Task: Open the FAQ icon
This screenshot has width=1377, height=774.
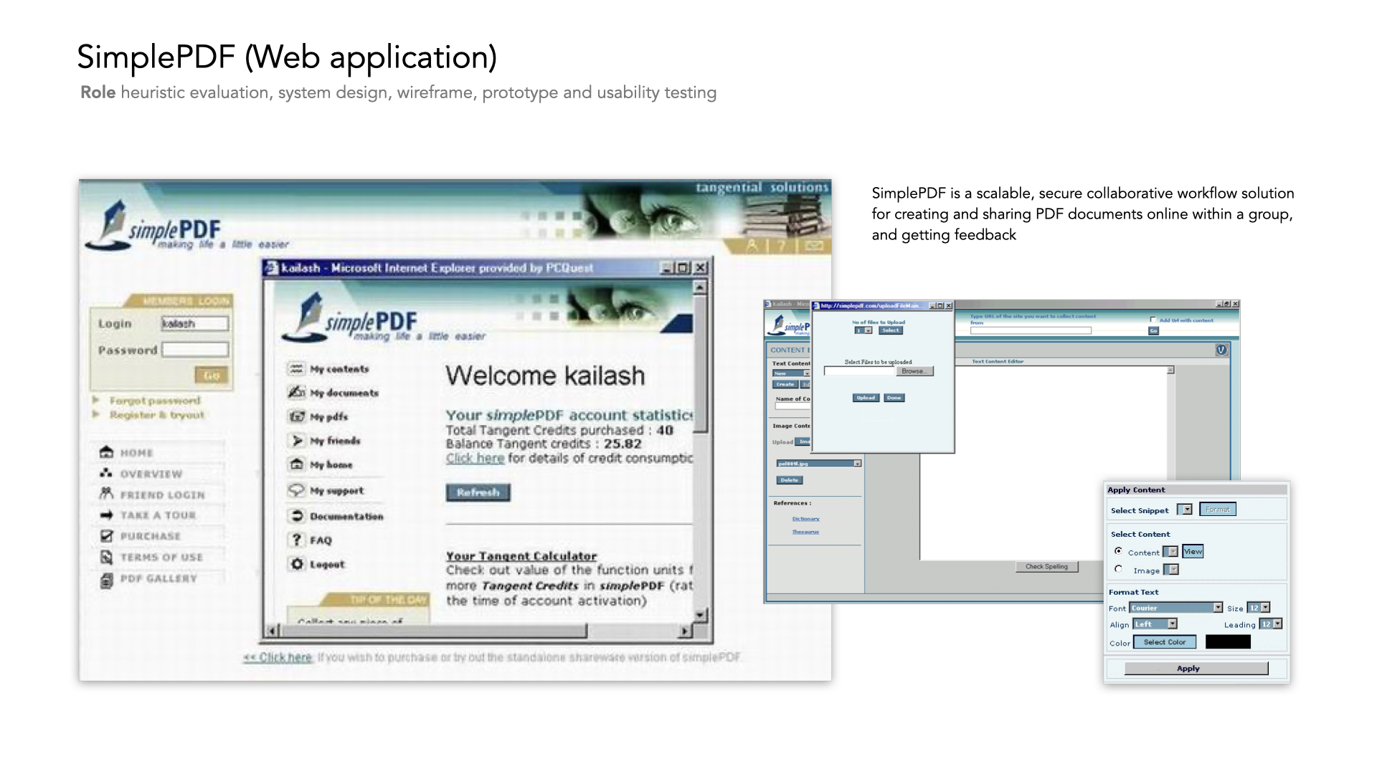Action: [298, 540]
